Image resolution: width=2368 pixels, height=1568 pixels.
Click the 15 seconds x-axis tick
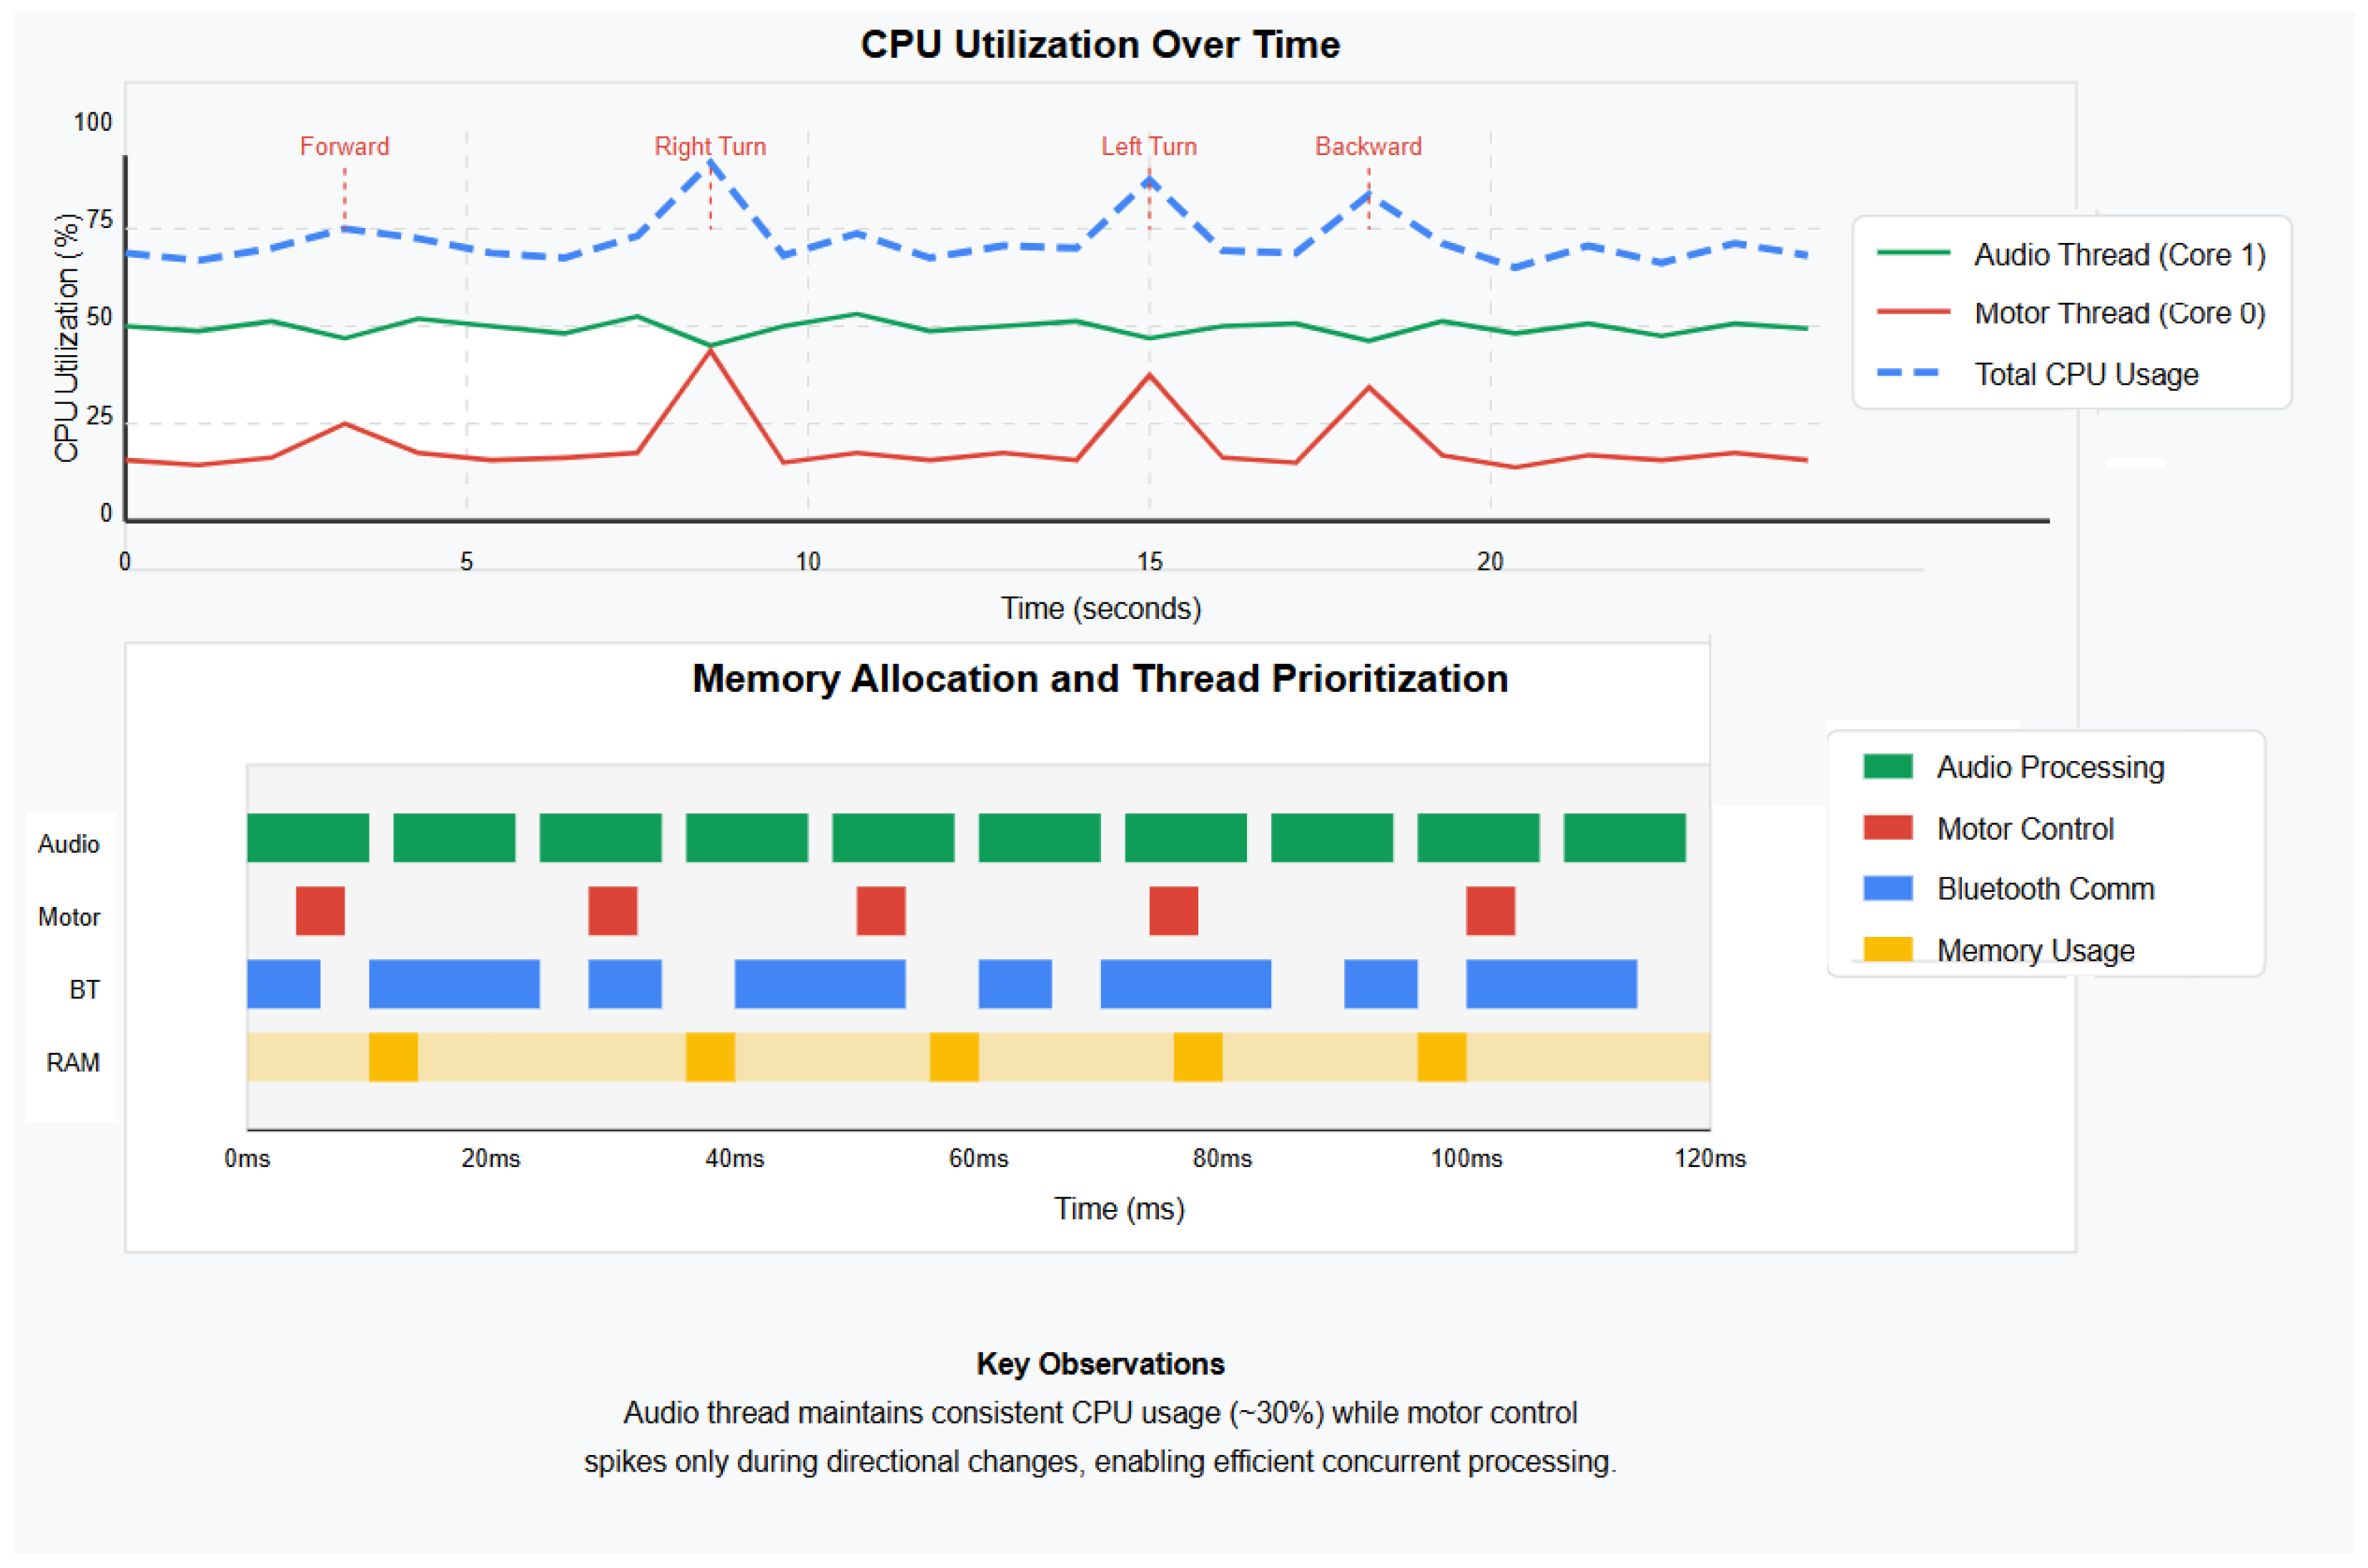[1150, 562]
